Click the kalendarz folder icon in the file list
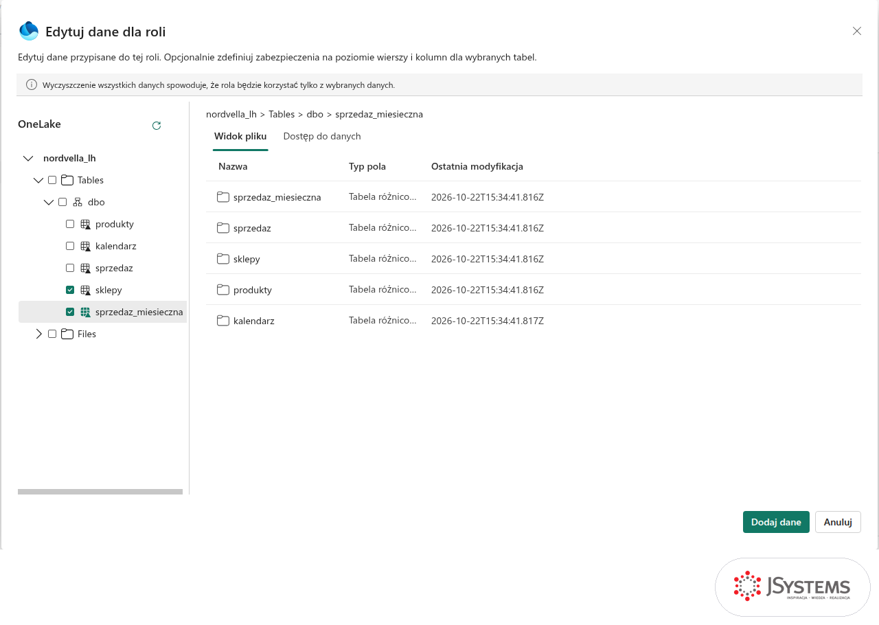 point(223,321)
